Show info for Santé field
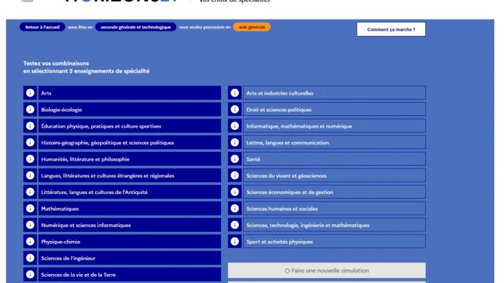Viewport: 504px width, 283px height. tap(235, 159)
